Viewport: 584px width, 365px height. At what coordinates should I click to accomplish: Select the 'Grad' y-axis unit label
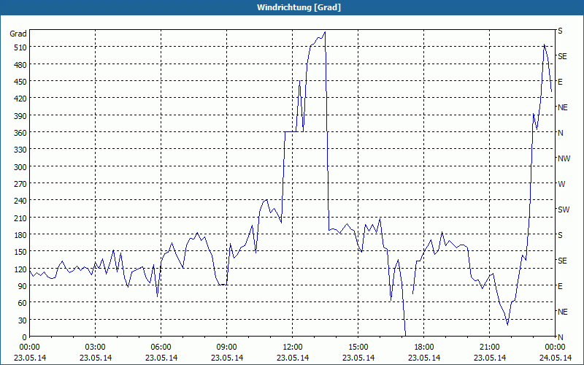(x=18, y=34)
